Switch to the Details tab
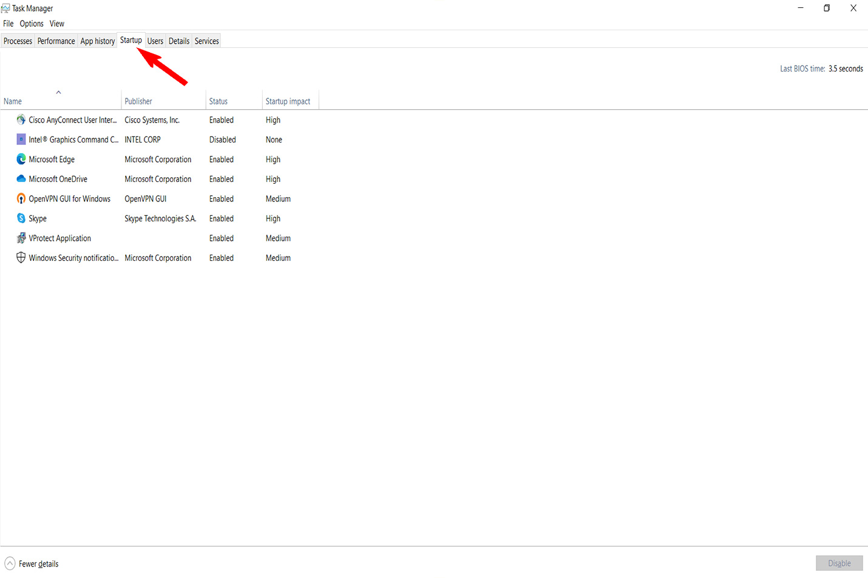 point(179,41)
